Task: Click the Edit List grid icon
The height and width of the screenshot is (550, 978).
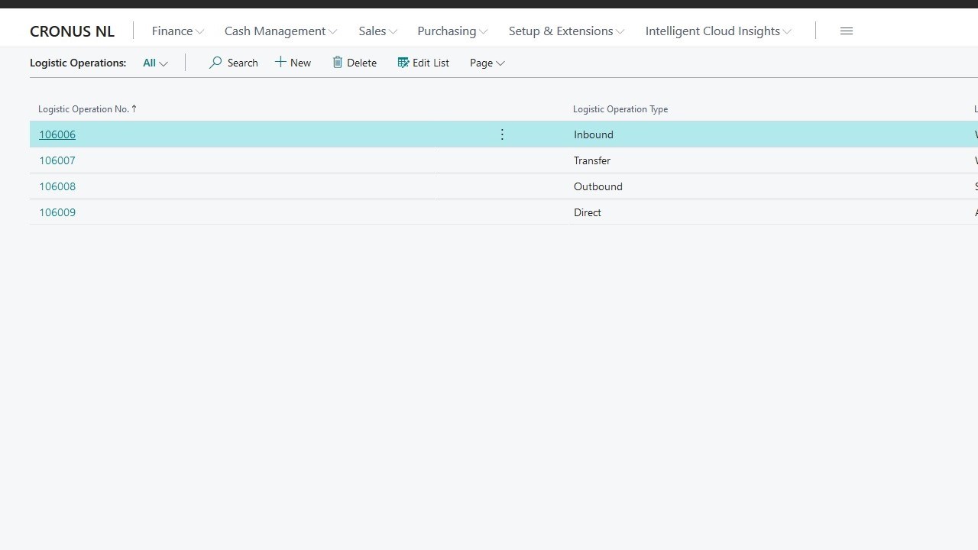Action: [x=403, y=63]
